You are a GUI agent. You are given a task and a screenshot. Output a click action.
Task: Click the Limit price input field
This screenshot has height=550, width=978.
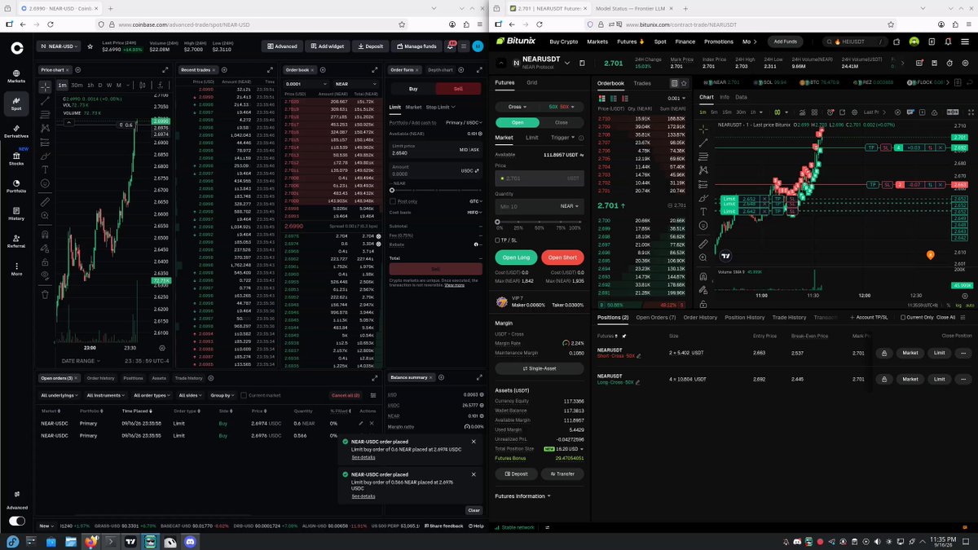point(435,152)
